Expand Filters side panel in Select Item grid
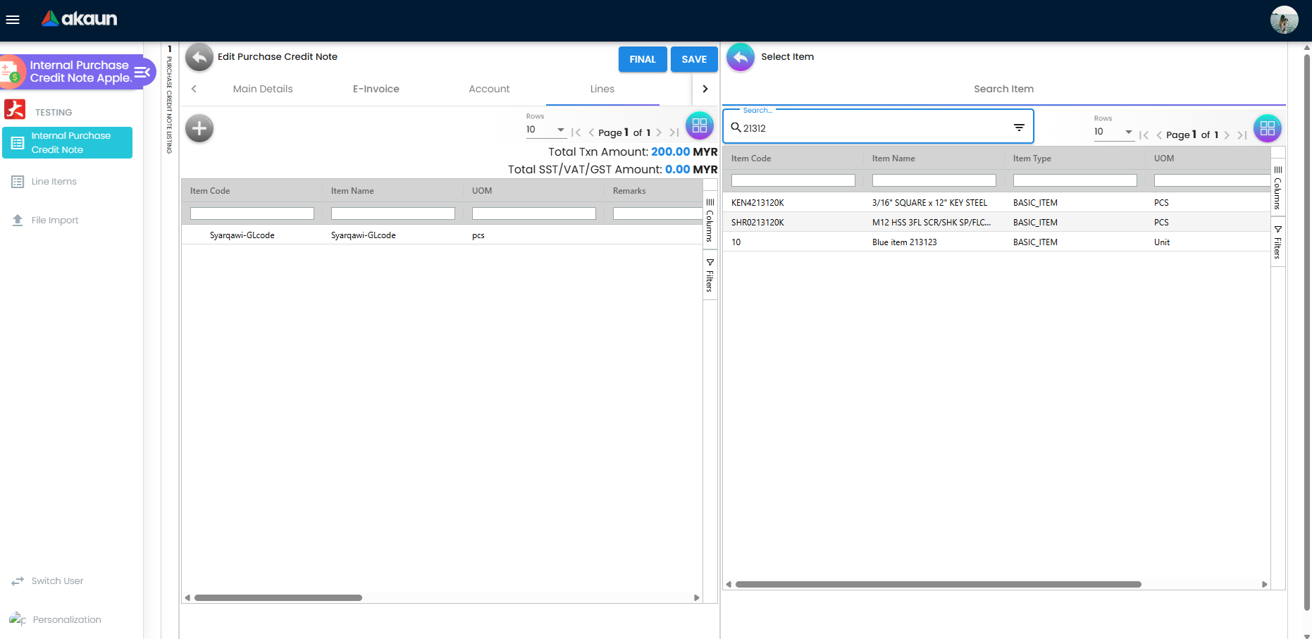This screenshot has width=1312, height=639. pyautogui.click(x=1278, y=242)
